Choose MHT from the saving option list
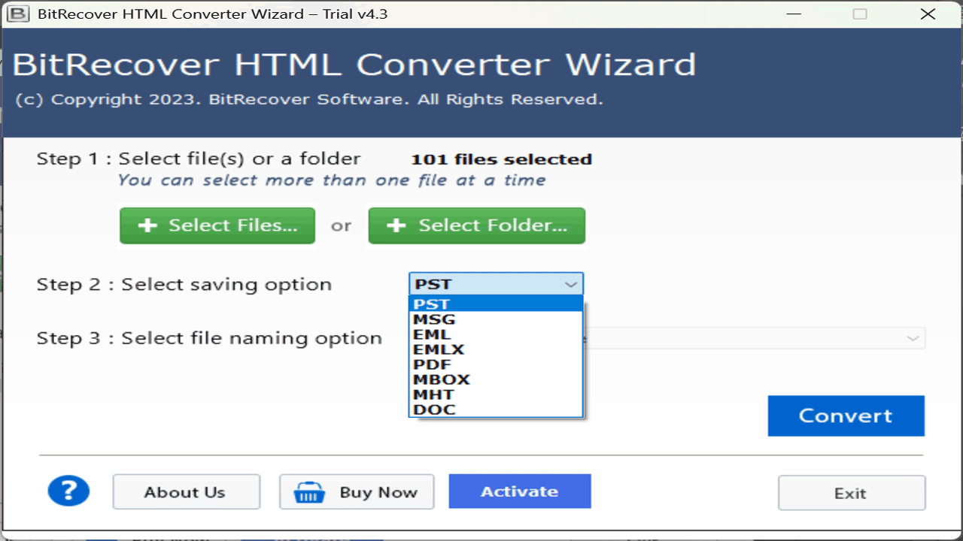Image resolution: width=963 pixels, height=541 pixels. click(x=496, y=394)
